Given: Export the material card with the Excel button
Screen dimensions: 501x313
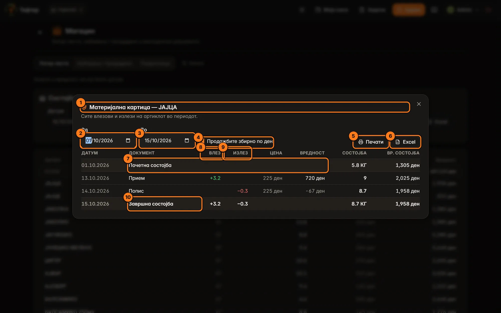Looking at the screenshot, I should point(405,142).
